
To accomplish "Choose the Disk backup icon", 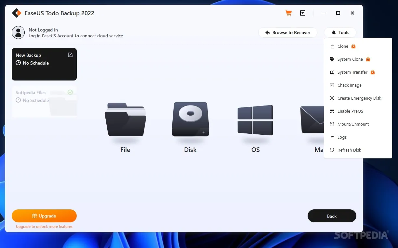I will (x=191, y=119).
